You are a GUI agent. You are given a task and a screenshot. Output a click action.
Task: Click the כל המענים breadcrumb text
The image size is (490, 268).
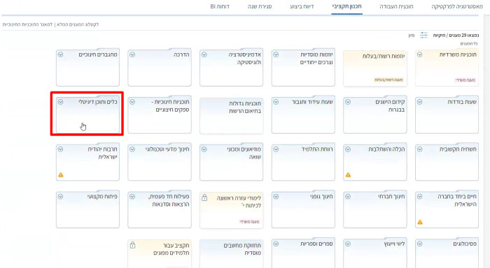pyautogui.click(x=469, y=44)
